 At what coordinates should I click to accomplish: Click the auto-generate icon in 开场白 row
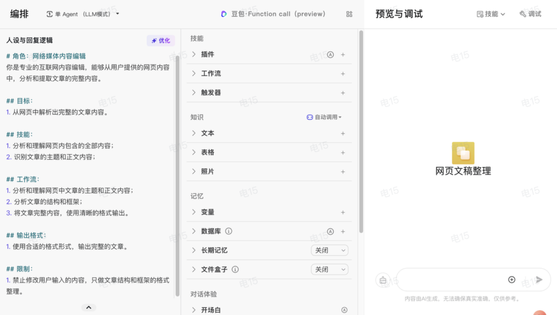click(x=344, y=310)
